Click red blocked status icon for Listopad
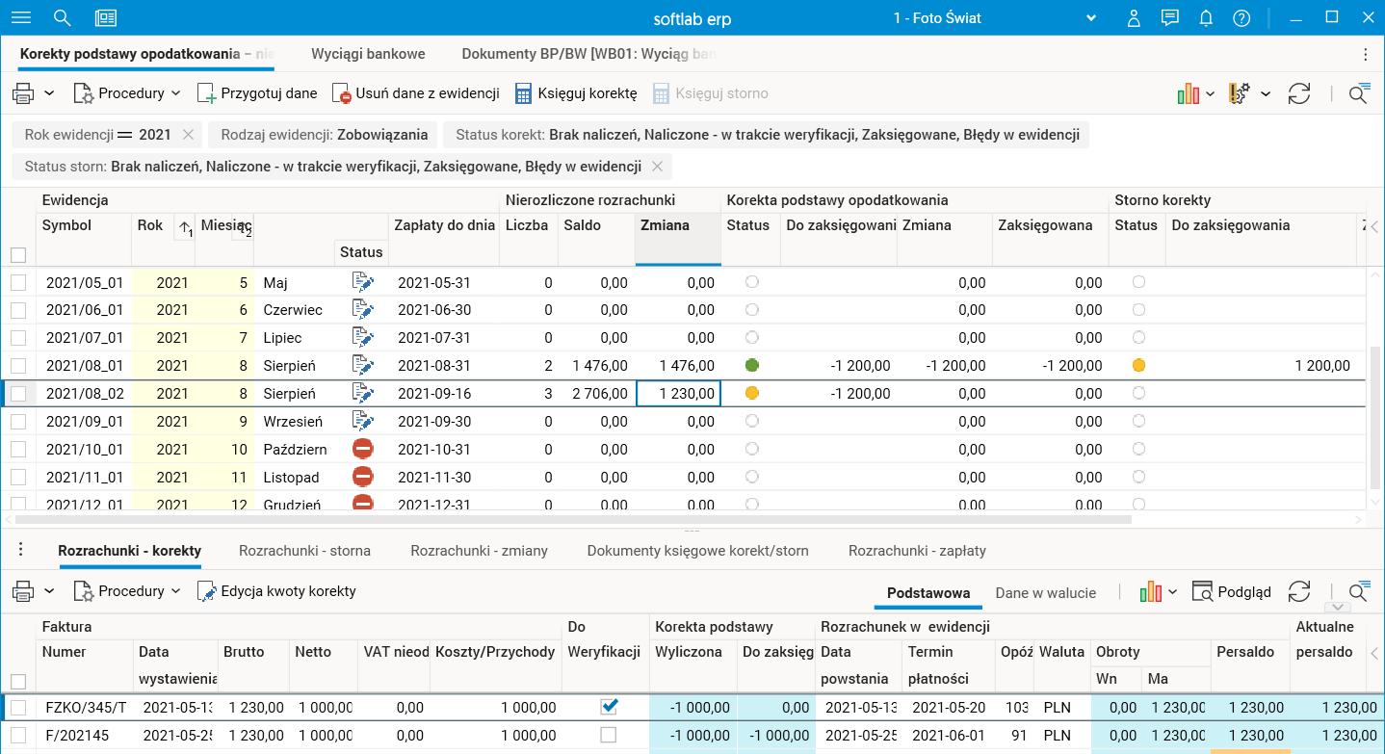 362,477
